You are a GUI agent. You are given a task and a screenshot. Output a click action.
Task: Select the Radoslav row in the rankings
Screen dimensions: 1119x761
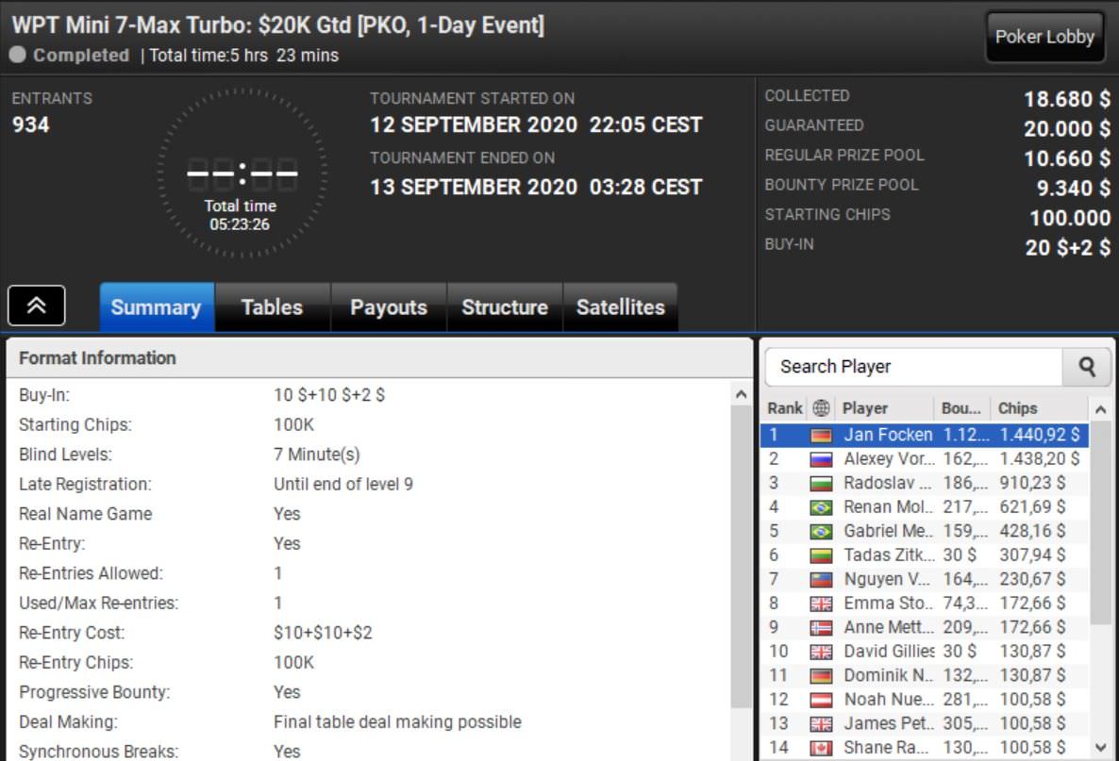(925, 484)
